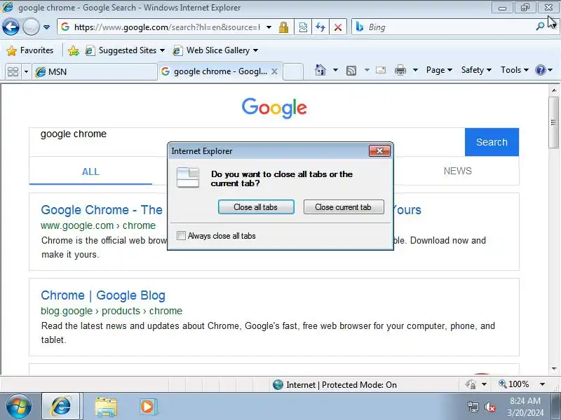Open a new blank tab
This screenshot has height=420, width=561.
(293, 71)
